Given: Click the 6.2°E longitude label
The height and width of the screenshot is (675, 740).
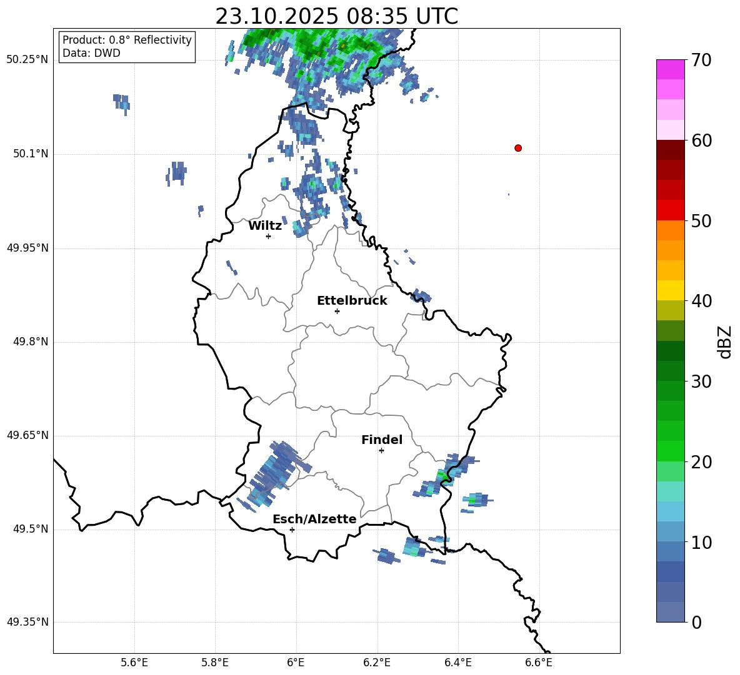Looking at the screenshot, I should 377,663.
